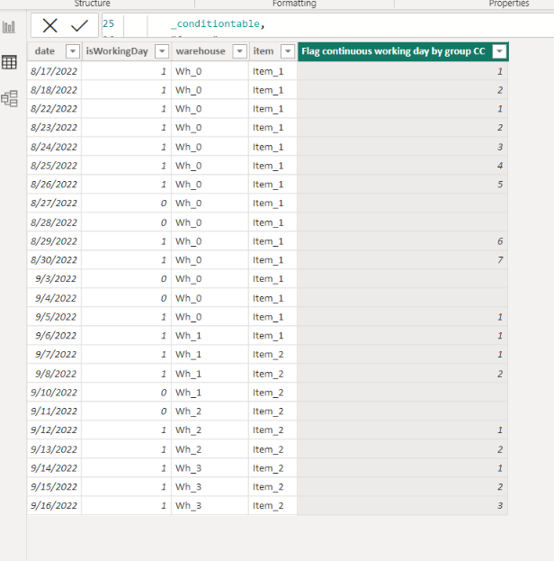Select the 8/22/2022 date cell
The width and height of the screenshot is (554, 561).
(x=54, y=108)
